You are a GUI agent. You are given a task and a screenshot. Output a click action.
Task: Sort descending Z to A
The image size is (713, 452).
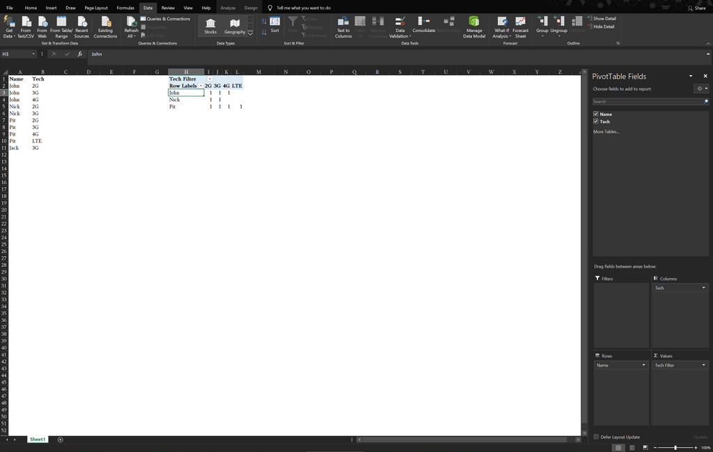click(x=264, y=32)
